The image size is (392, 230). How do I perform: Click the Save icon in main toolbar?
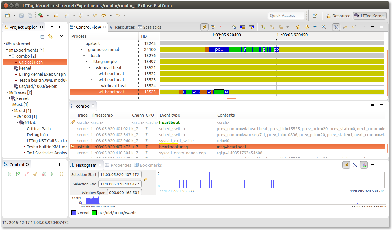click(x=22, y=16)
